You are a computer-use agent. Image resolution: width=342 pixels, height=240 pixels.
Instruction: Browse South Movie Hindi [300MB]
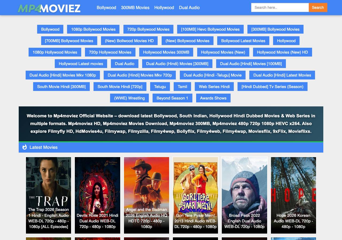[61, 87]
